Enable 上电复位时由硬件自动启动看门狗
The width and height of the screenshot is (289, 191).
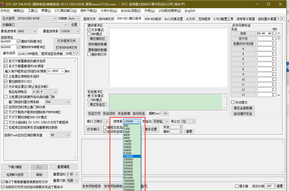[6, 97]
